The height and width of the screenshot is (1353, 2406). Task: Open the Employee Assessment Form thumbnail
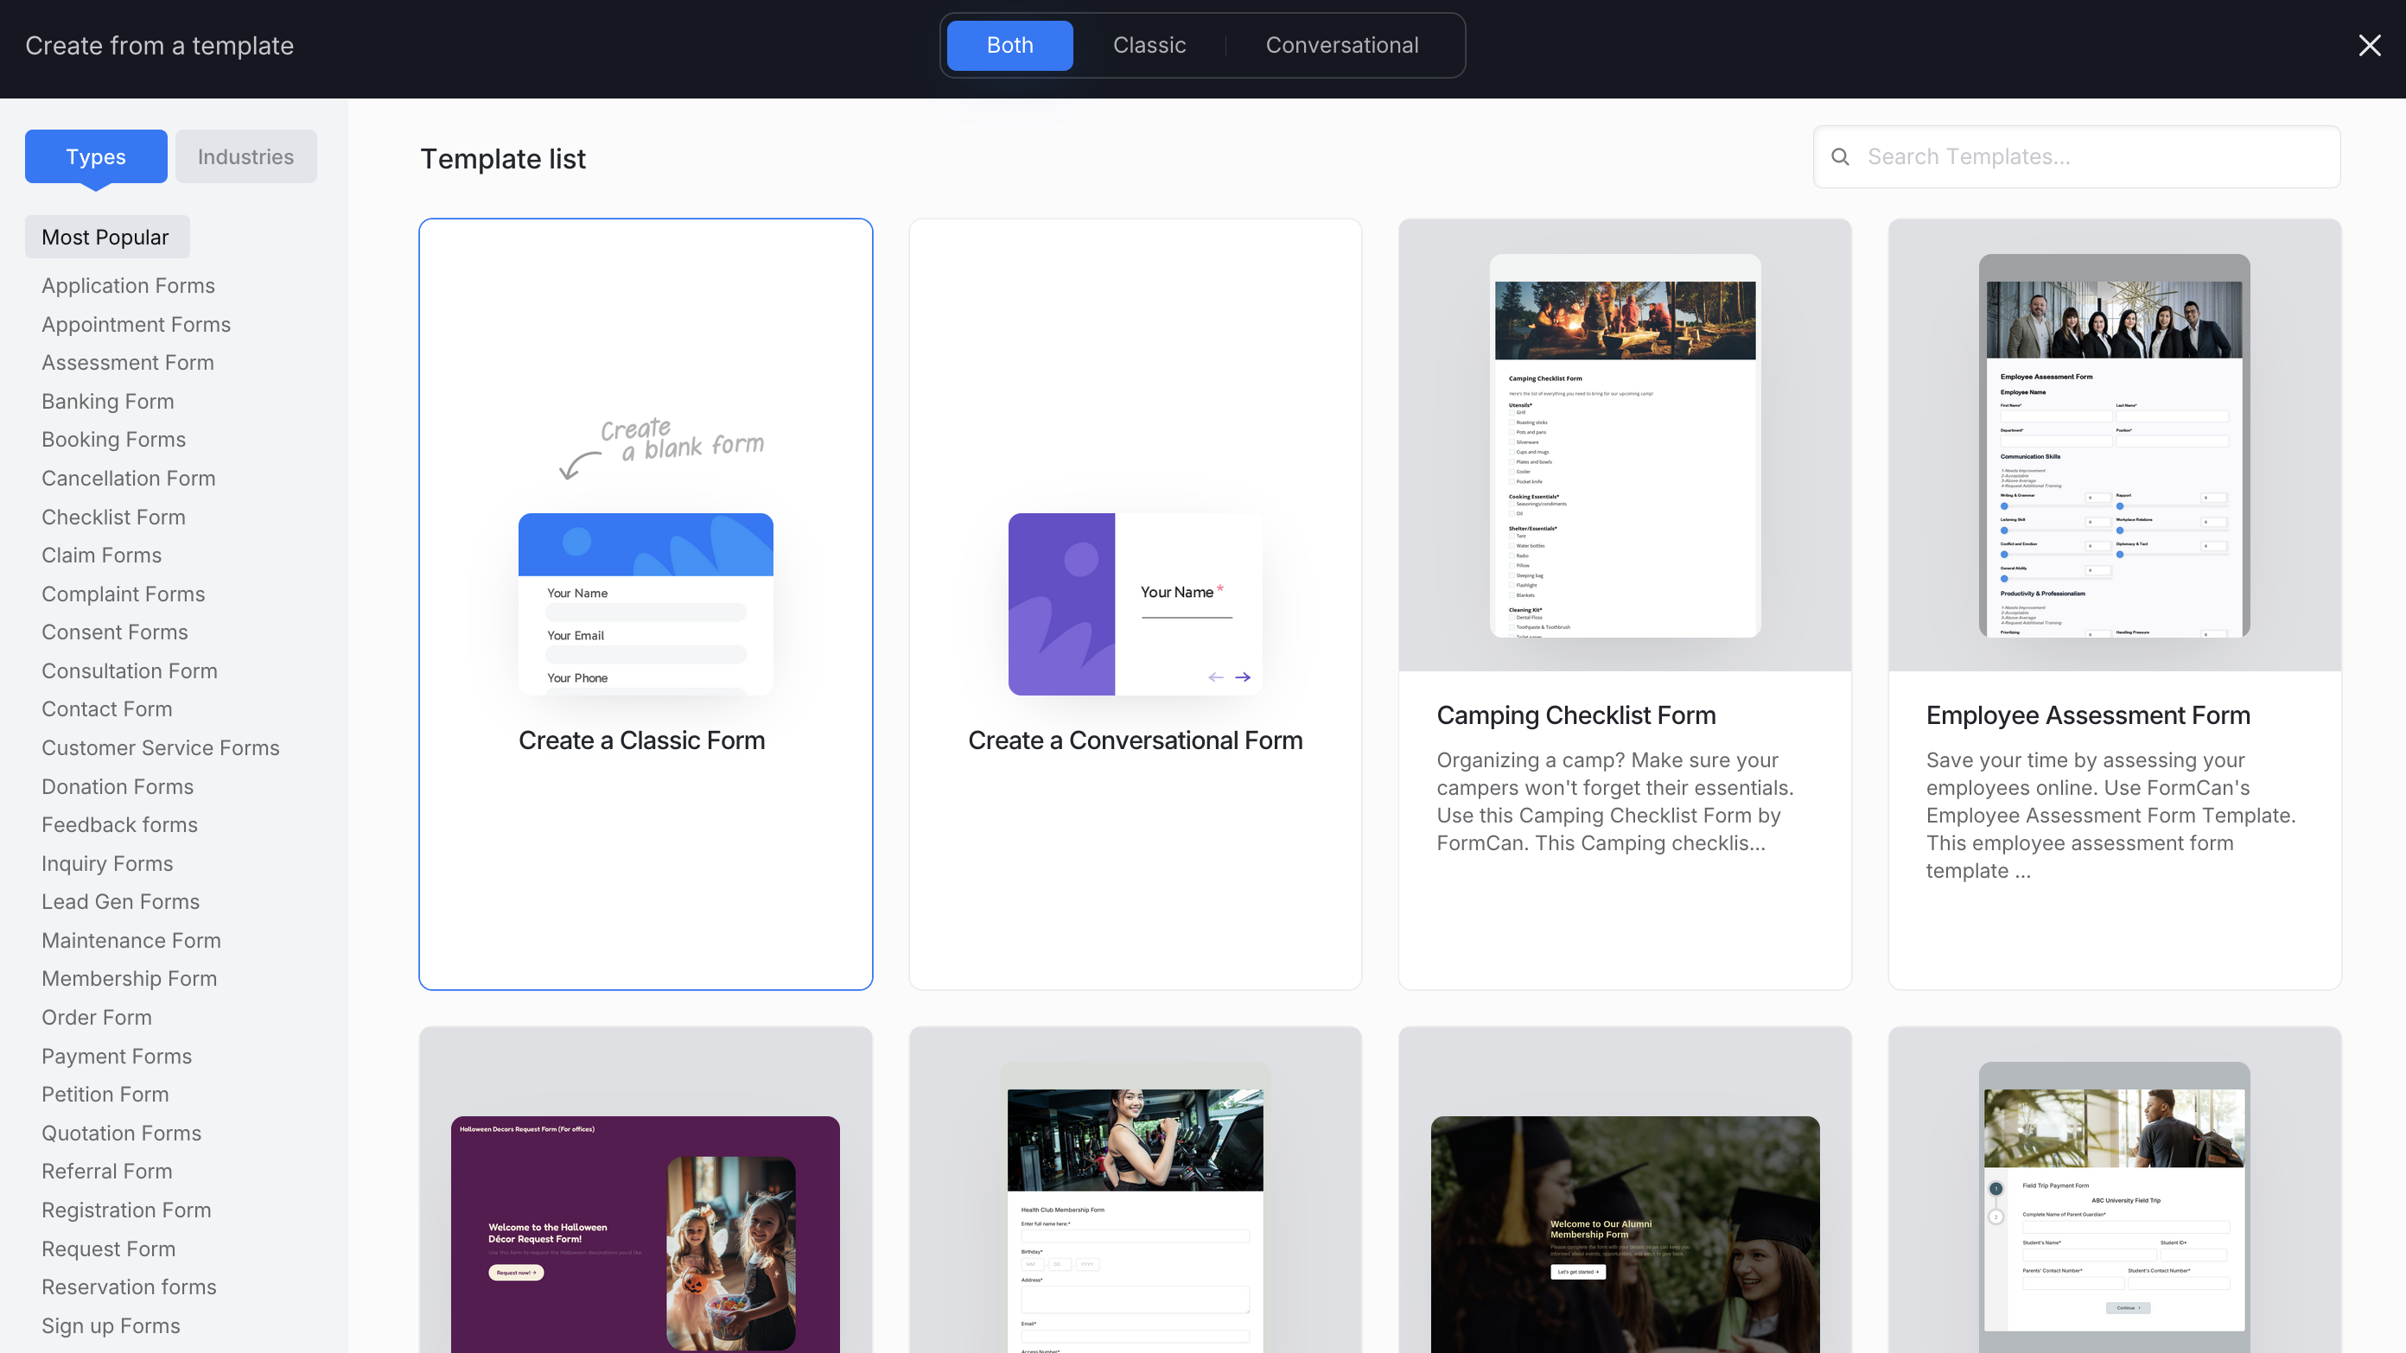2114,446
